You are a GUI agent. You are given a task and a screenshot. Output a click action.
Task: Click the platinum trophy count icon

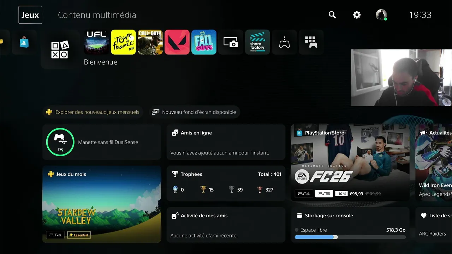click(175, 190)
